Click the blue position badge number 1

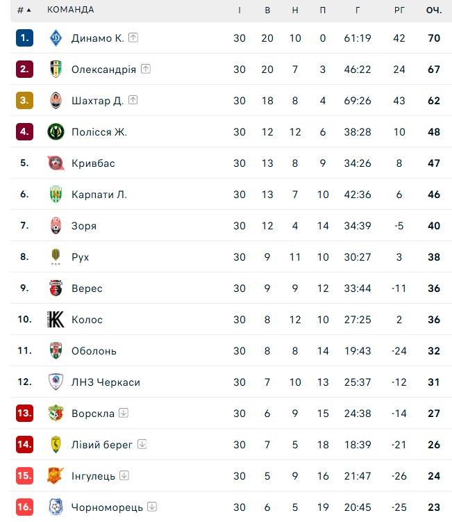coord(24,38)
